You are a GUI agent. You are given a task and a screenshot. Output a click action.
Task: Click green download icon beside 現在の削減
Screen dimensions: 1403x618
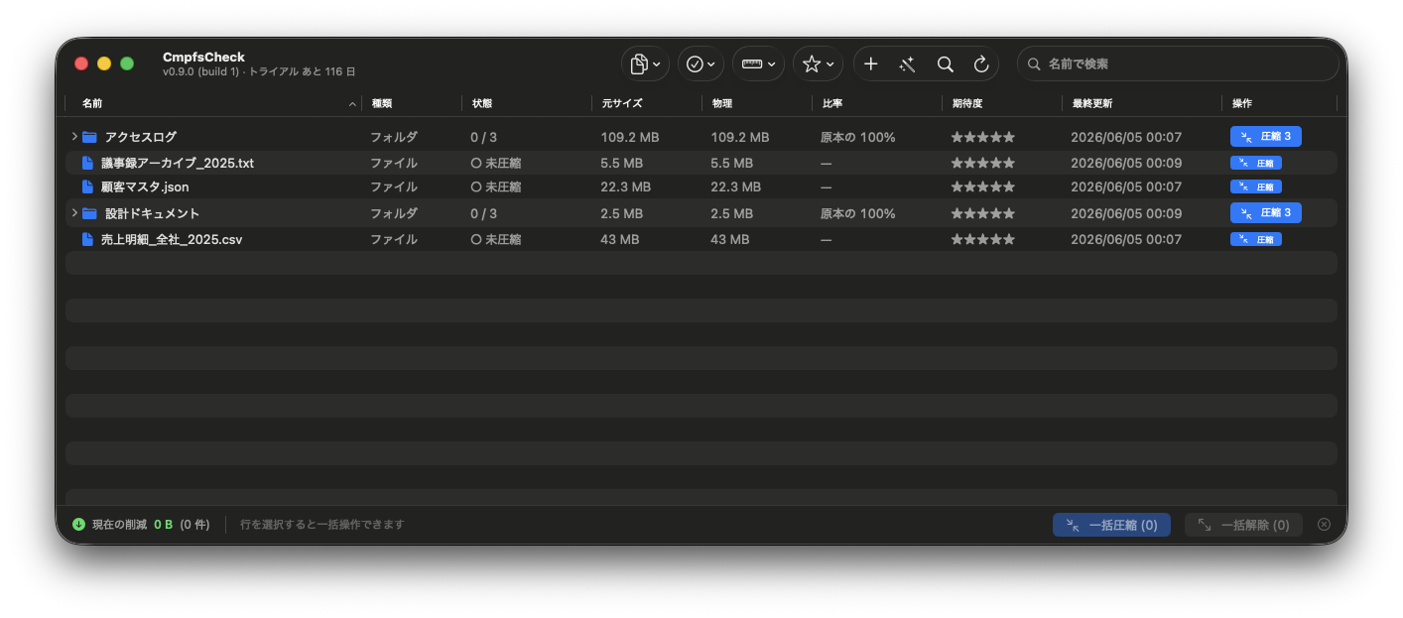(78, 524)
